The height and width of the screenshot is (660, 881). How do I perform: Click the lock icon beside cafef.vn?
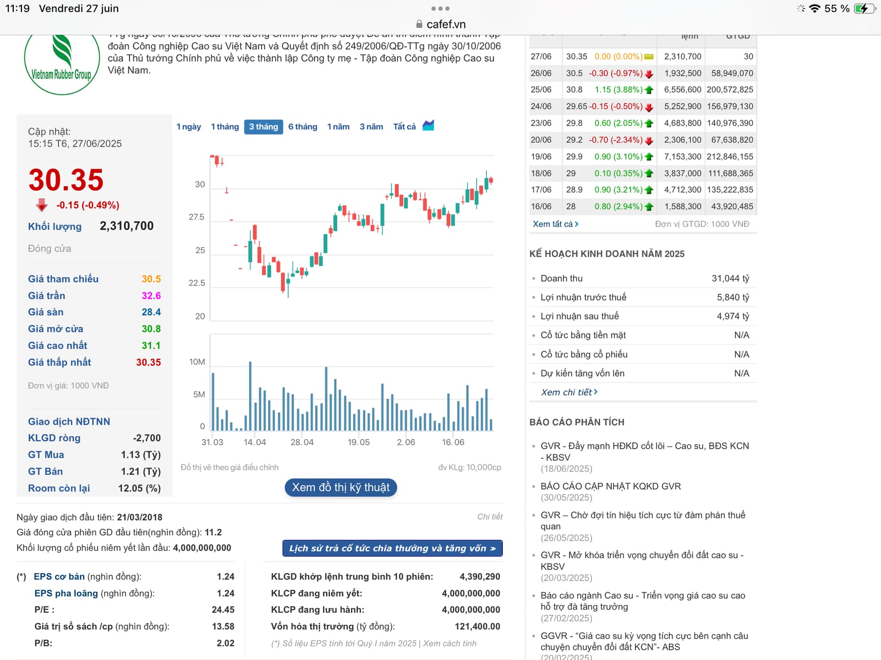pyautogui.click(x=419, y=24)
